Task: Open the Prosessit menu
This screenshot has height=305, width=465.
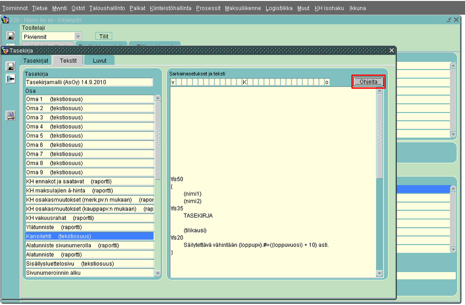Action: [x=208, y=8]
